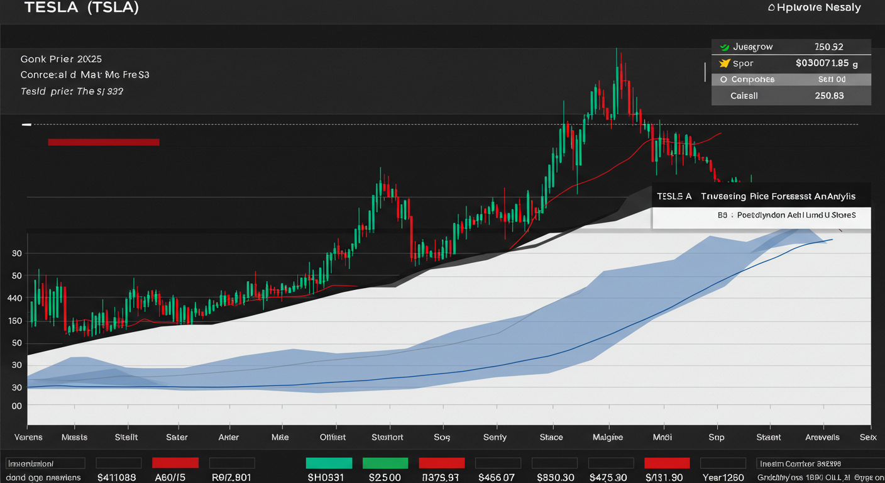Select the Otliiiet x-axis label

tap(333, 437)
